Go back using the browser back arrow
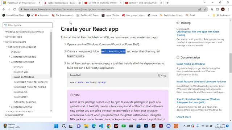The image size is (232, 130). (4, 9)
